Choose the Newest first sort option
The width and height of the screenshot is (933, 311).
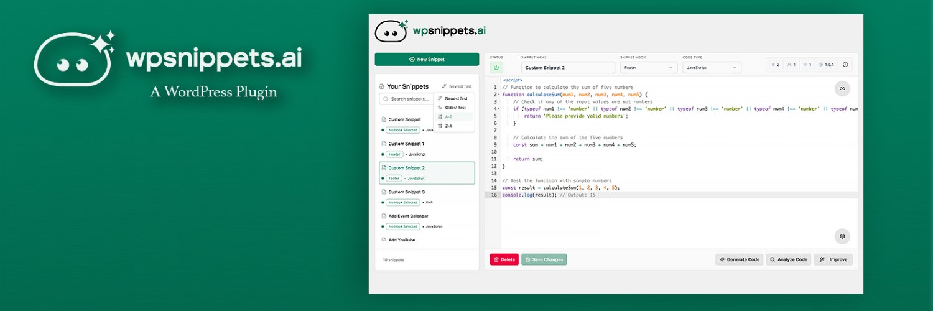tap(454, 98)
